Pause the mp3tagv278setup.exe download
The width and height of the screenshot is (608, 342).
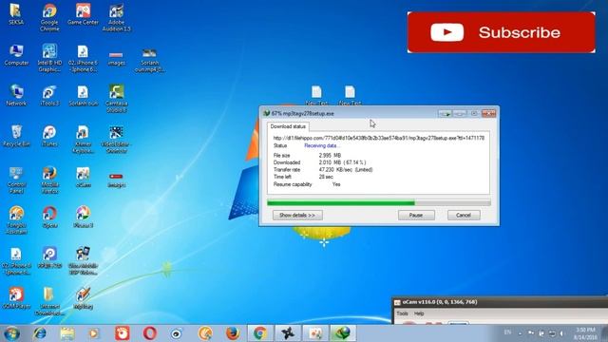point(416,216)
